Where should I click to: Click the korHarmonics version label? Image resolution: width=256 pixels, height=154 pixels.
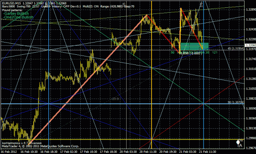[x=22, y=143]
